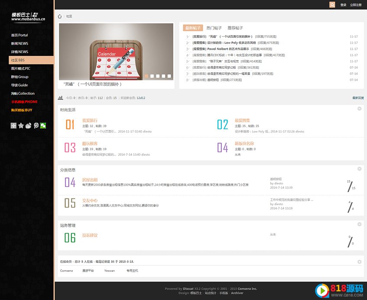This screenshot has width=367, height=300.
Task: Open the red 手机模板 PHONE link
Action: coord(24,102)
